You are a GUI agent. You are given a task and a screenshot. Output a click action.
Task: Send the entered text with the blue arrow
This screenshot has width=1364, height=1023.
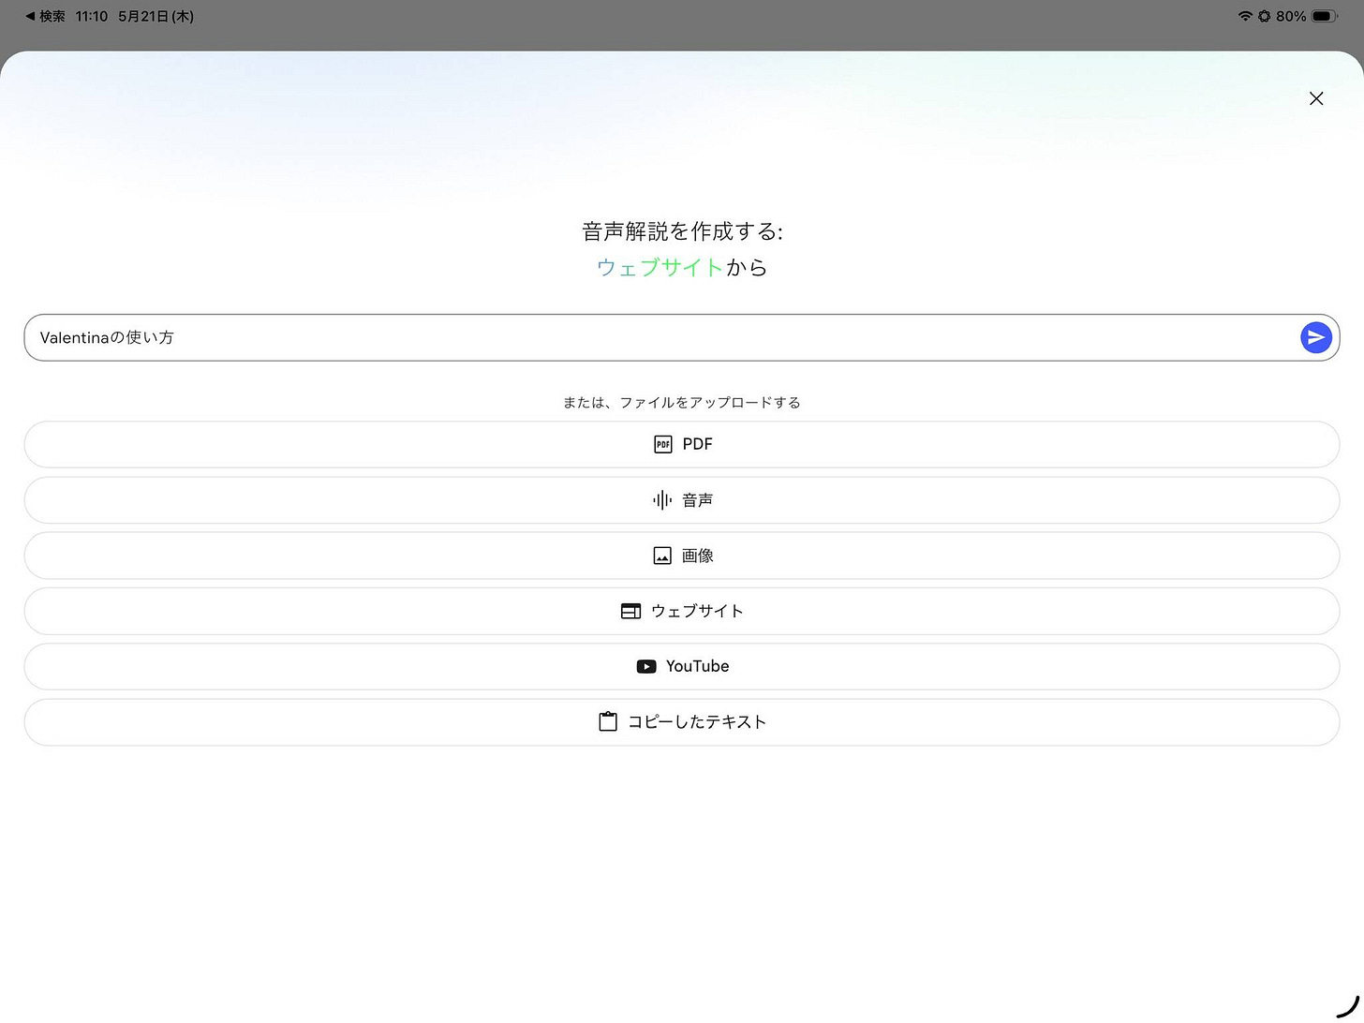1315,337
